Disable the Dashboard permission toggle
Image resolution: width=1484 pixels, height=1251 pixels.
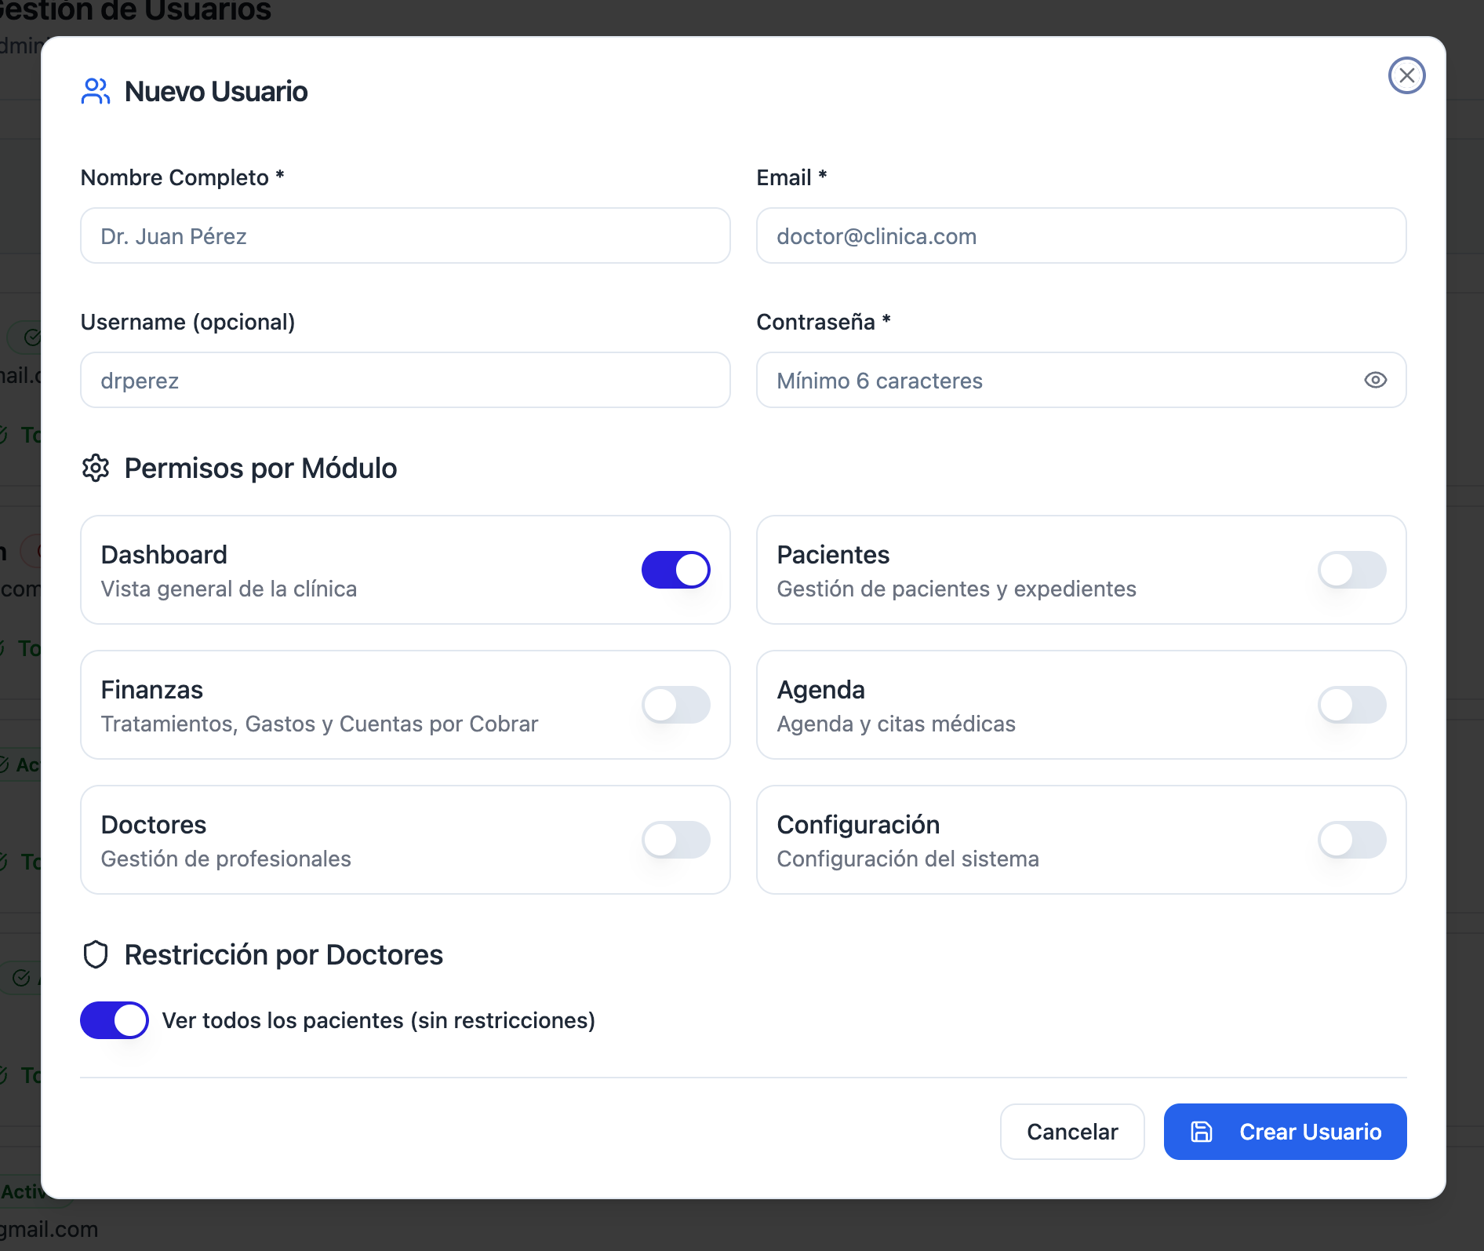pos(675,570)
